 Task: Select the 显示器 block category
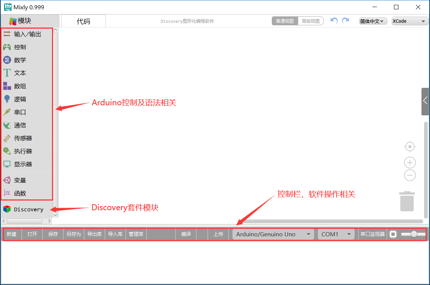(x=27, y=164)
